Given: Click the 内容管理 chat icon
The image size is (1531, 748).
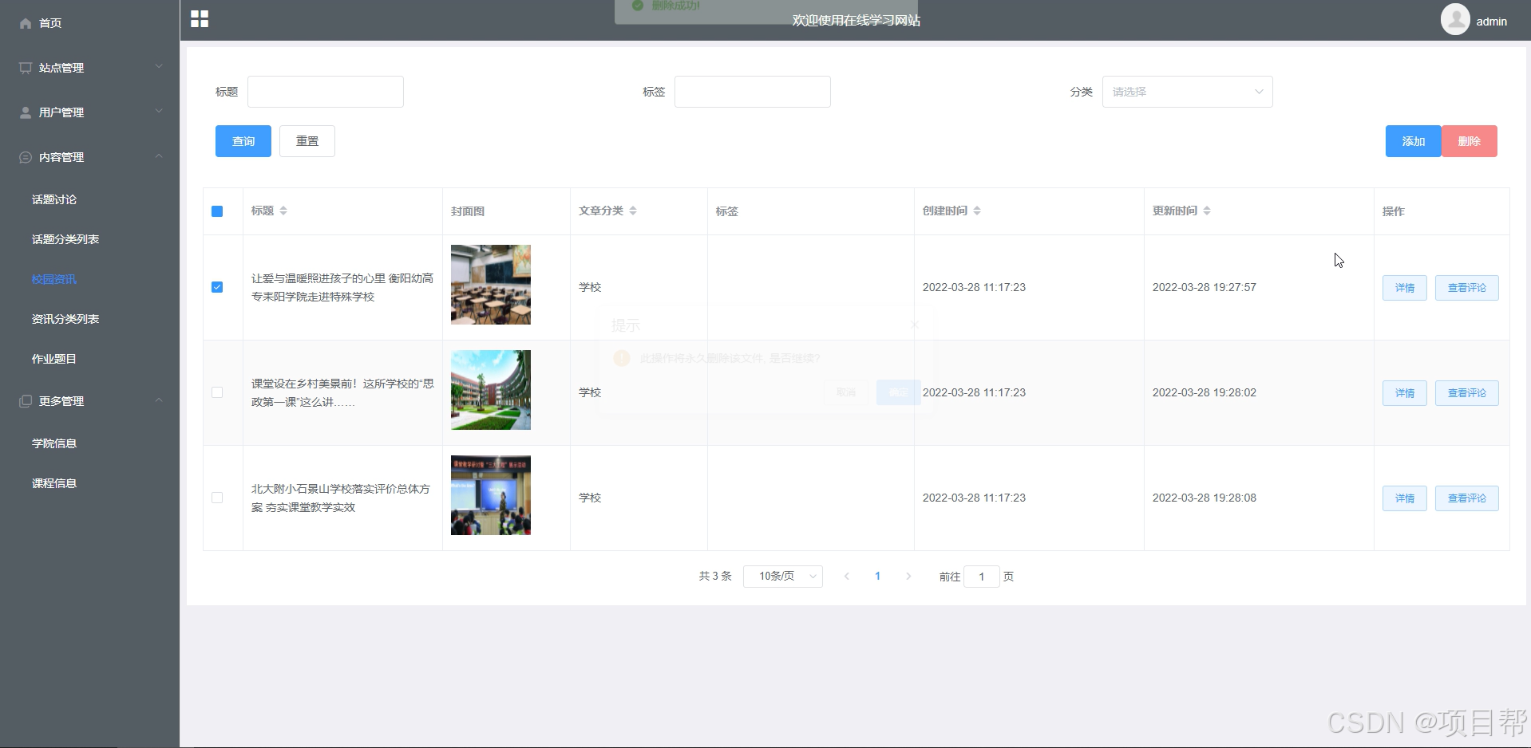Looking at the screenshot, I should [x=26, y=157].
